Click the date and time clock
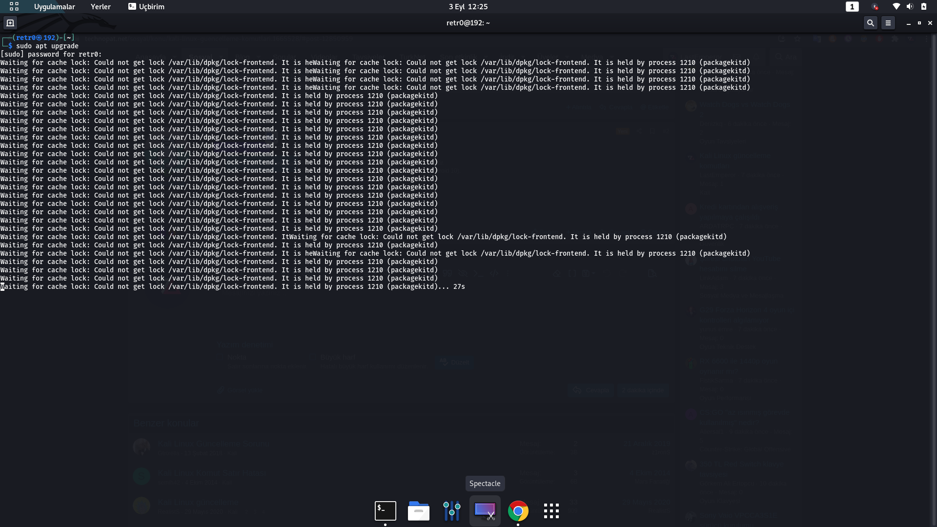Image resolution: width=937 pixels, height=527 pixels. (468, 7)
